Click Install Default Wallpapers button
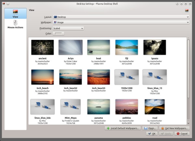The height and width of the screenshot is (141, 195). (x=123, y=128)
